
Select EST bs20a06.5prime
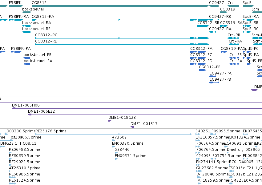(26, 137)
